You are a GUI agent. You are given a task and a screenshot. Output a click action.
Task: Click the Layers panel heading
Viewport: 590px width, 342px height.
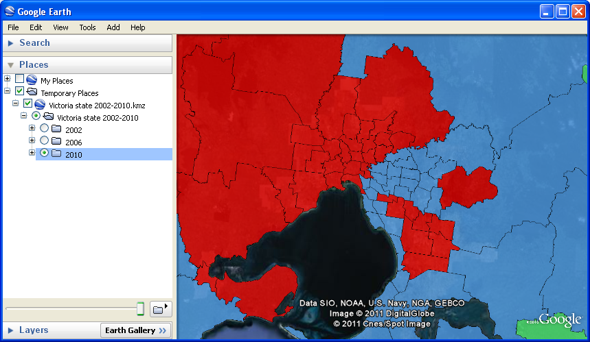34,330
